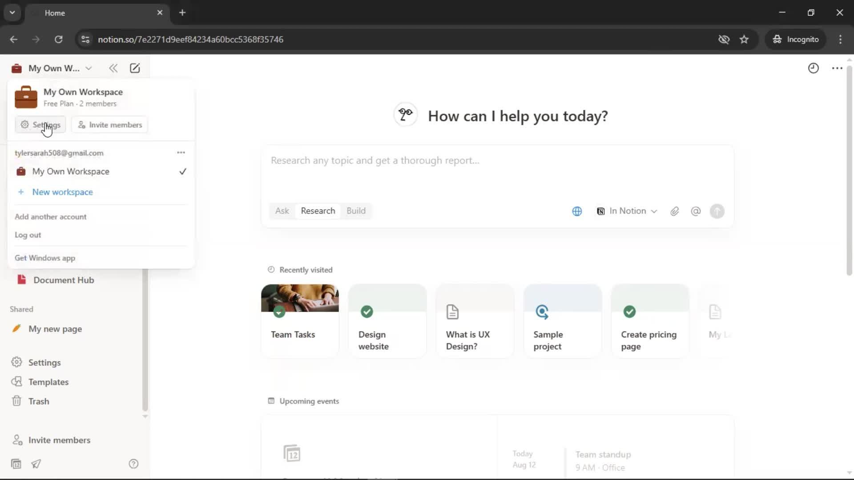Viewport: 854px width, 480px height.
Task: Open account options dots beside the email
Action: (181, 152)
